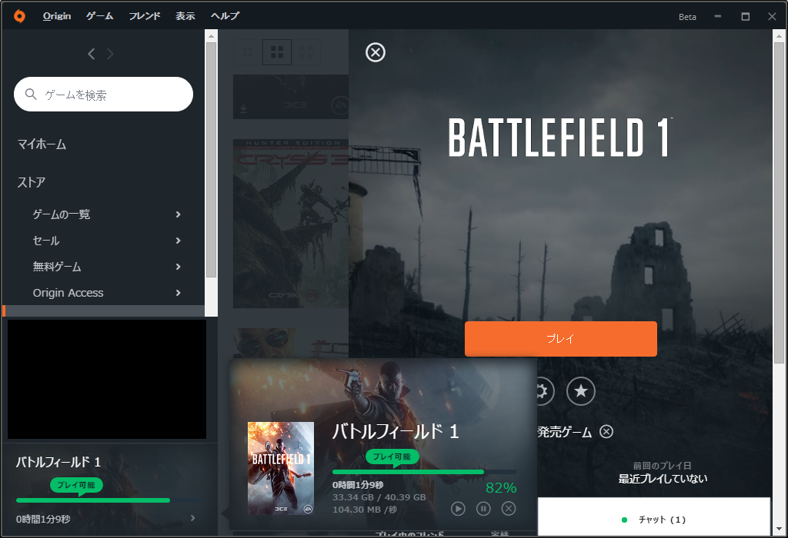Click the Crysis 3 game tile
The image size is (788, 538).
(x=290, y=224)
